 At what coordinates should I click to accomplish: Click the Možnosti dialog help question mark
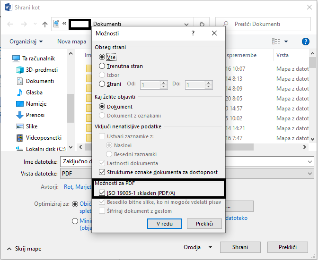click(193, 34)
